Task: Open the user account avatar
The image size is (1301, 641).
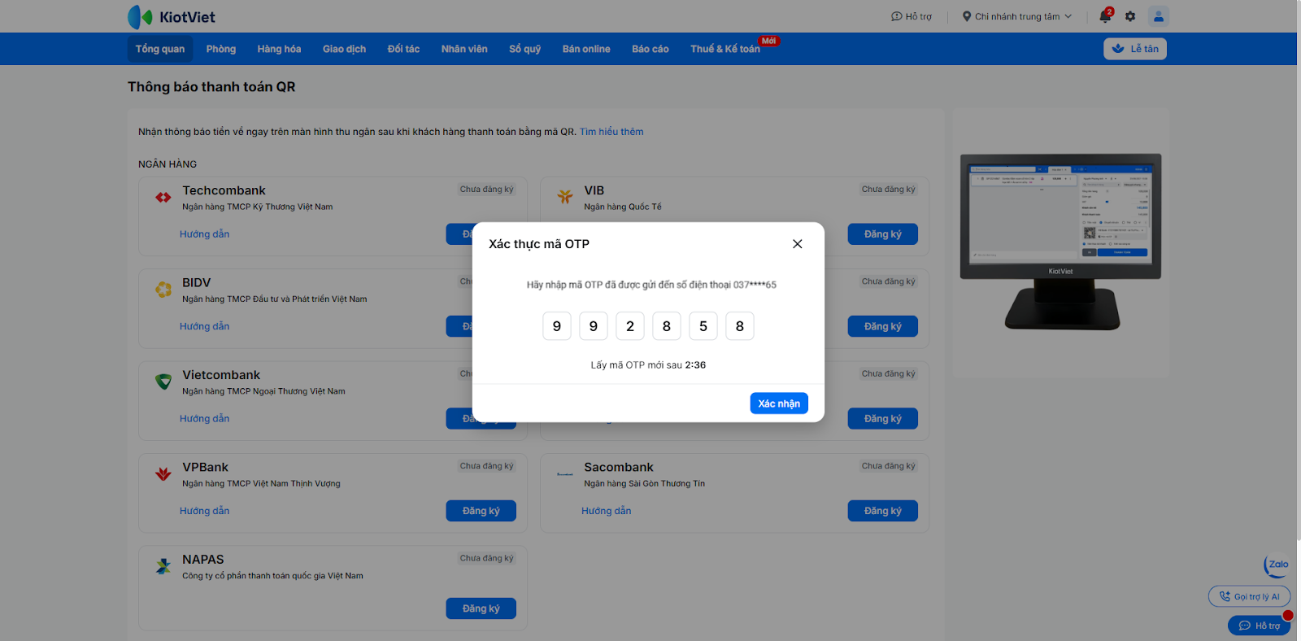Action: 1159,15
